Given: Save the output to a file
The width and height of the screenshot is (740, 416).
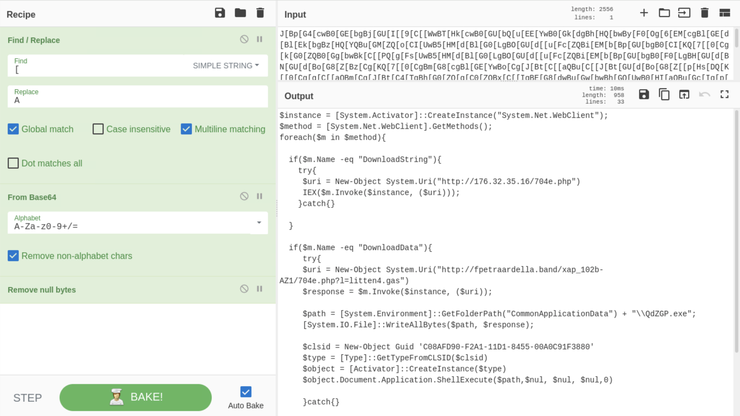Looking at the screenshot, I should point(644,94).
